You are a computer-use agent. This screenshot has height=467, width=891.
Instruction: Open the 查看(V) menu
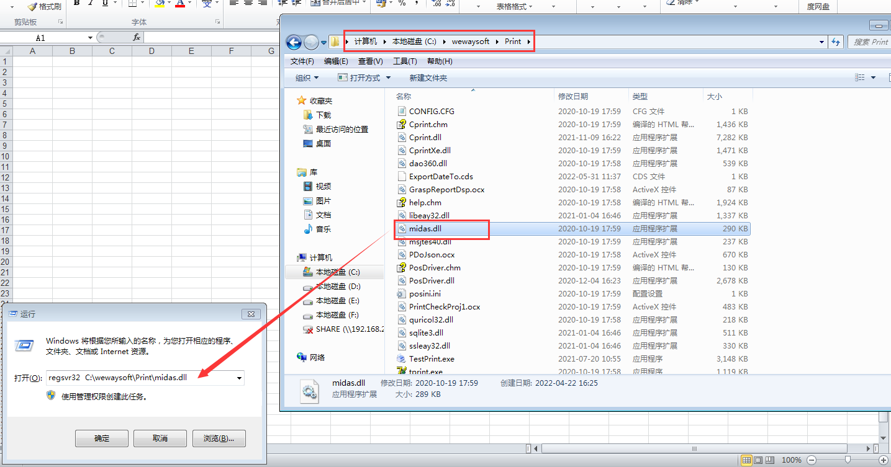[x=370, y=61]
